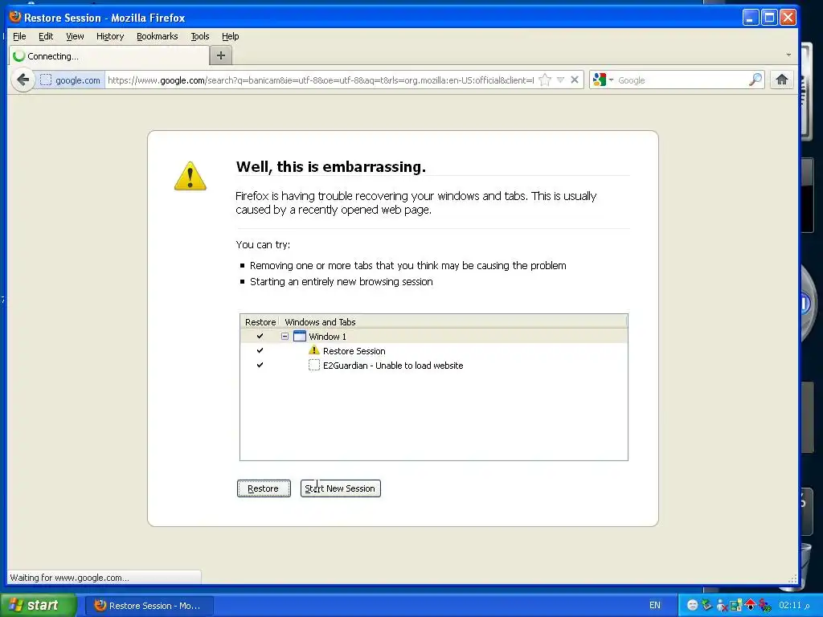Go to the home page icon
The image size is (823, 617).
coord(782,80)
